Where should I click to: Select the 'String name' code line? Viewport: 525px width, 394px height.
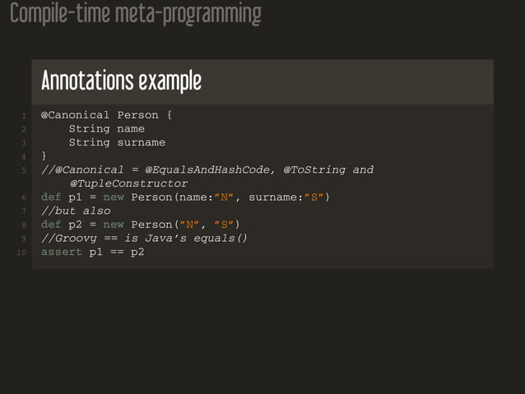(x=106, y=129)
